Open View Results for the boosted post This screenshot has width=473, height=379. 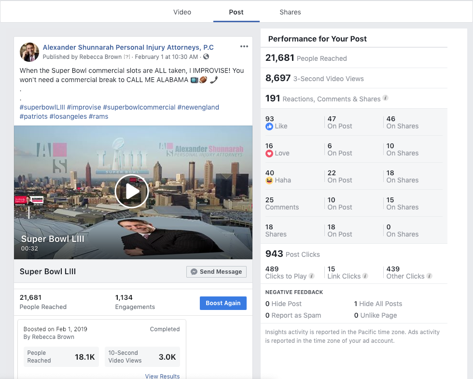click(x=162, y=376)
